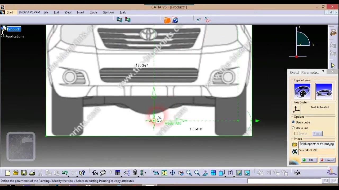The image size is (339, 190).
Task: Open the Formula f(x) tool
Action: pos(95,173)
